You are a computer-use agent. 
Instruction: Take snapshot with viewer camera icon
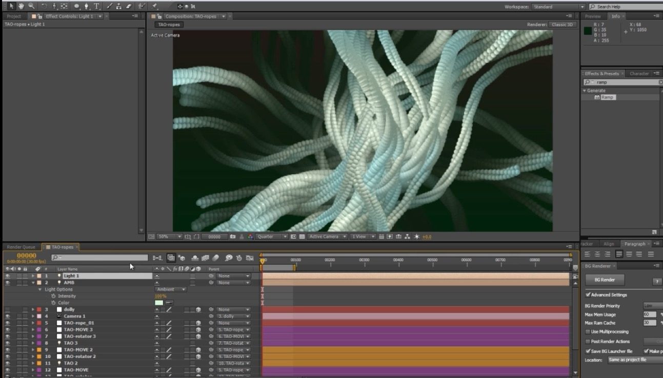coord(233,237)
